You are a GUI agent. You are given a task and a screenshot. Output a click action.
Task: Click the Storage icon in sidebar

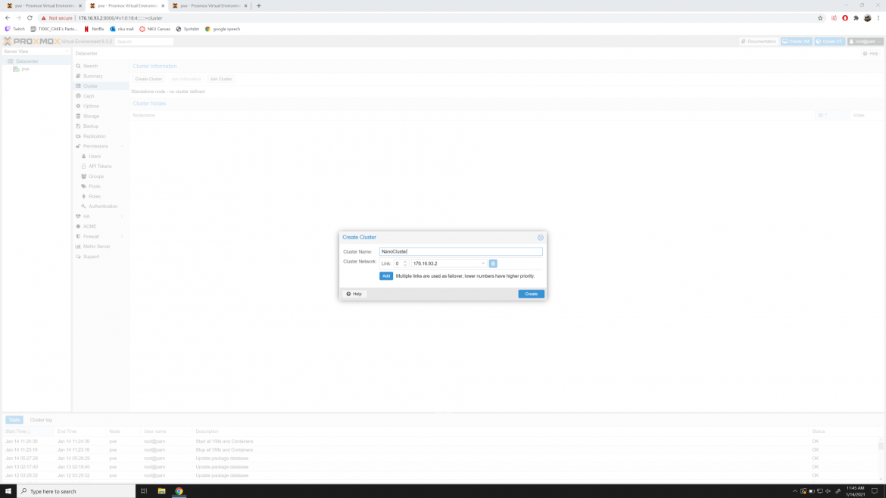click(79, 117)
